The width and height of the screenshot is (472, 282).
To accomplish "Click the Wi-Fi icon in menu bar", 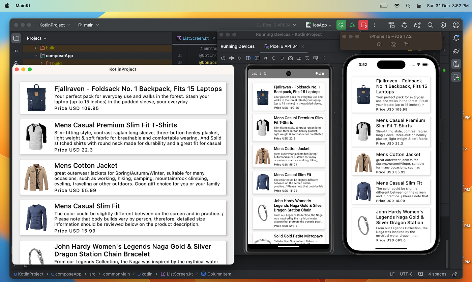I will (397, 6).
